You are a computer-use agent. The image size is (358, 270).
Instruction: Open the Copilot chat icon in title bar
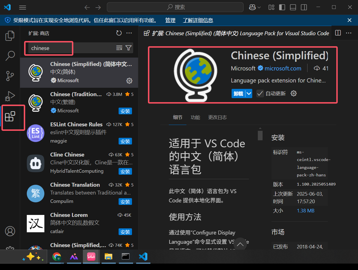coord(252,7)
